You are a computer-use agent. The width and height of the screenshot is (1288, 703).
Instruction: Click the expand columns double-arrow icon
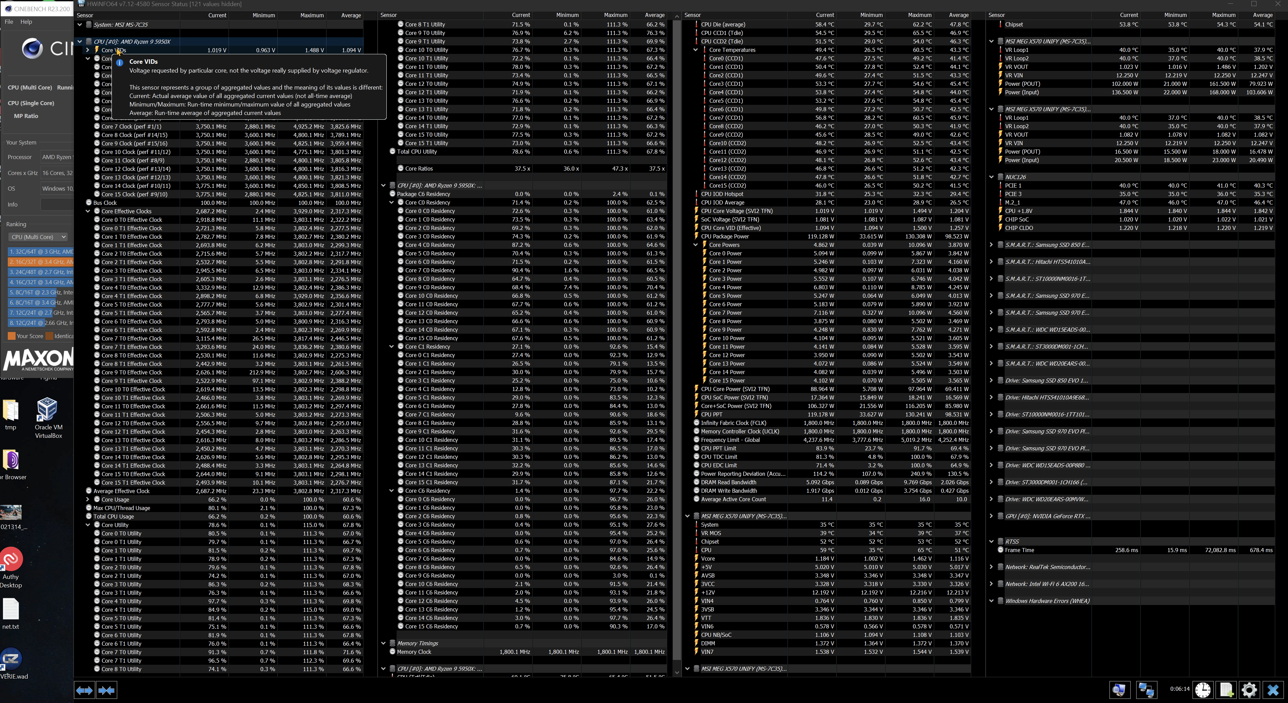(x=84, y=690)
